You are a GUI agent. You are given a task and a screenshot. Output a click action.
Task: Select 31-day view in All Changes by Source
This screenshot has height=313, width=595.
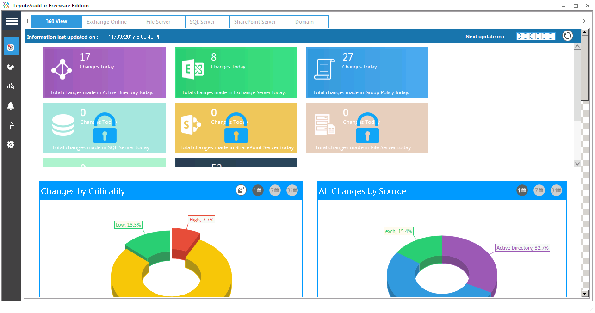pos(556,190)
